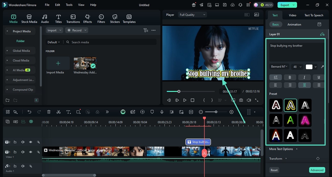Expand the Global Media tree item

click(7, 51)
